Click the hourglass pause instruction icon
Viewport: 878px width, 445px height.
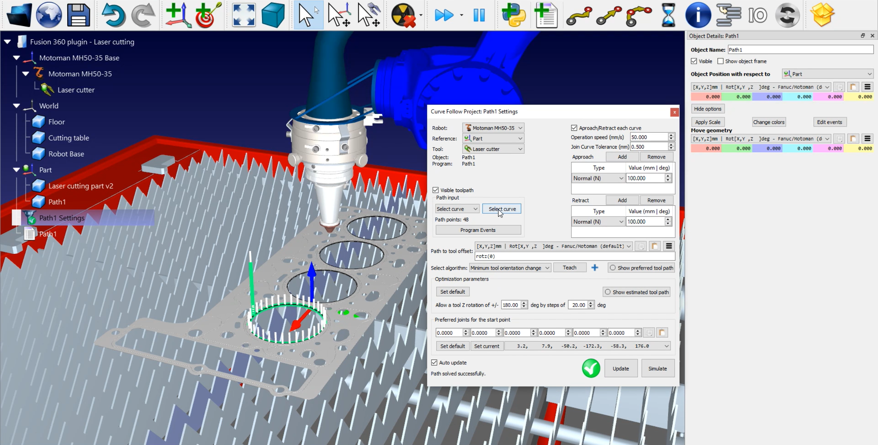(x=668, y=15)
